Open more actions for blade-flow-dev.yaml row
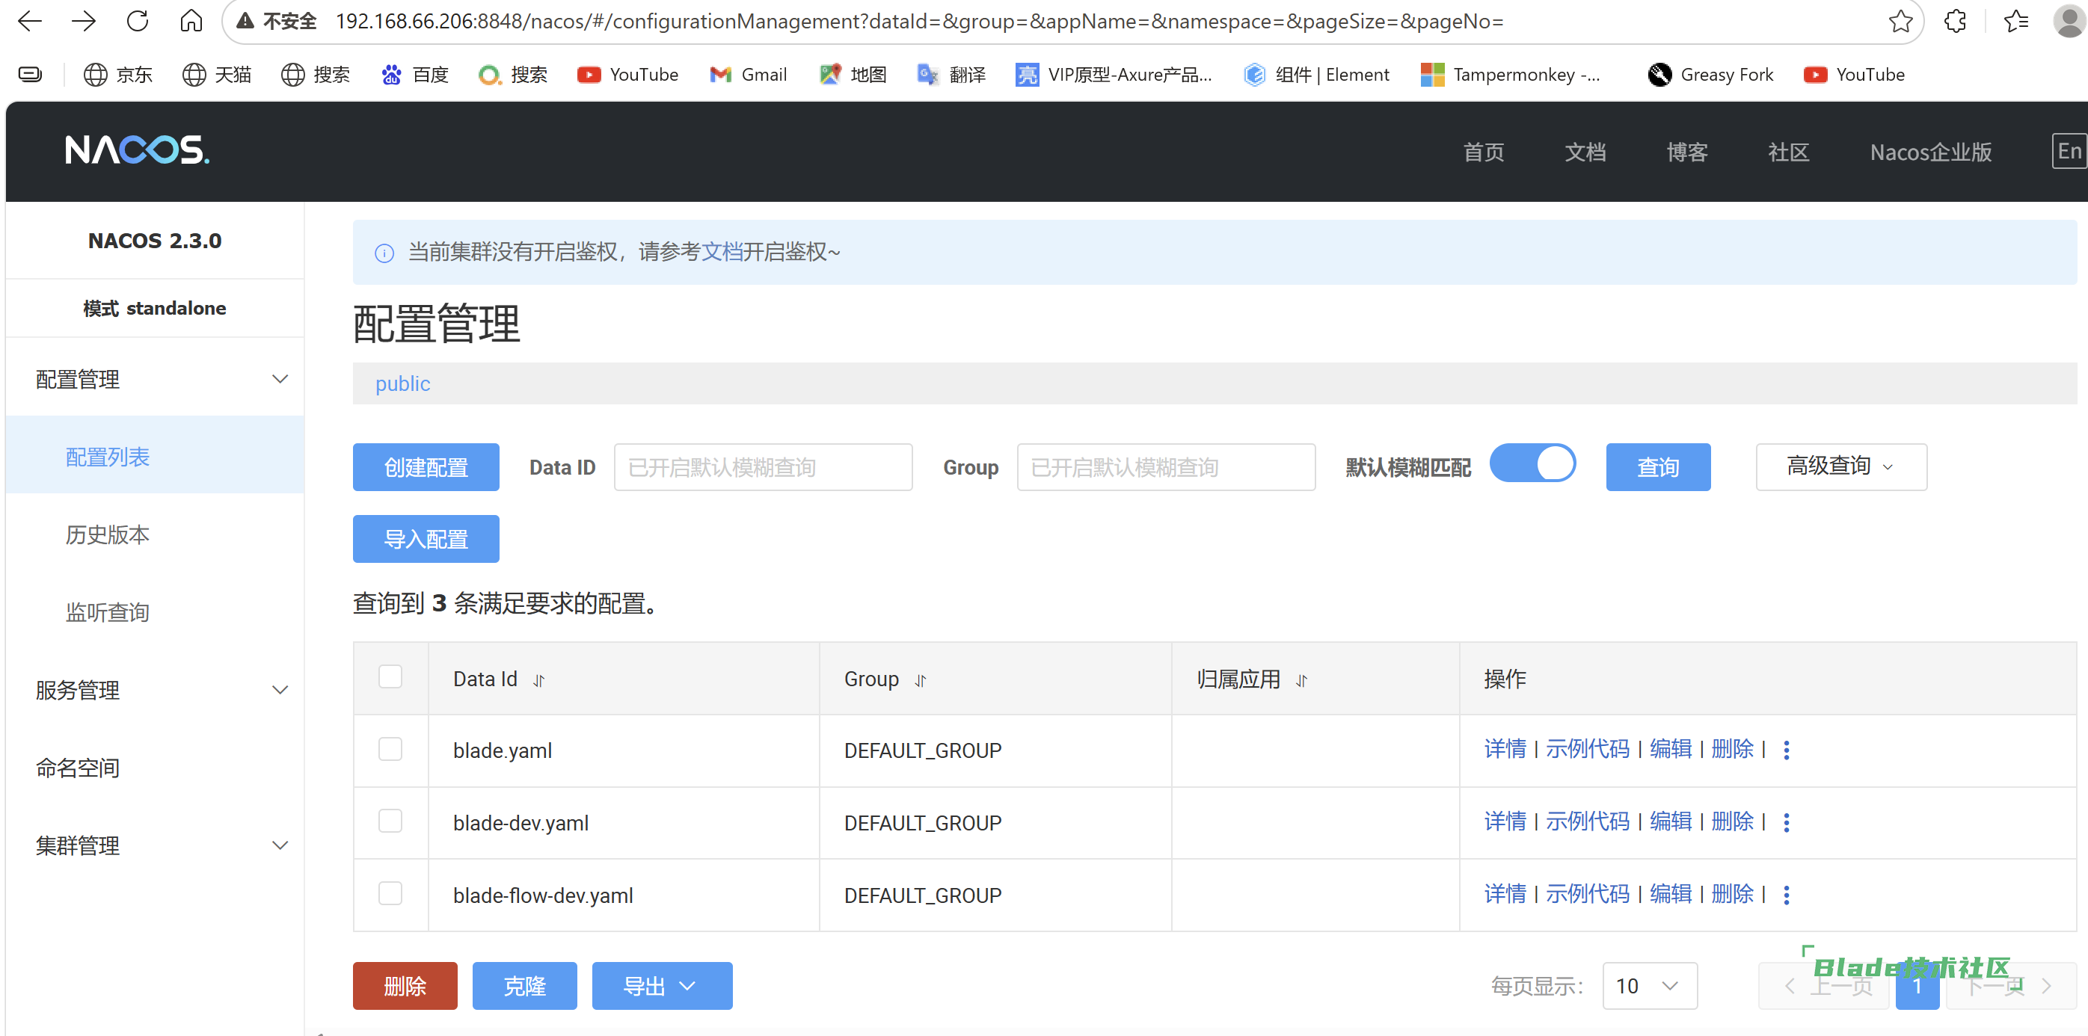This screenshot has height=1036, width=2088. coord(1787,894)
